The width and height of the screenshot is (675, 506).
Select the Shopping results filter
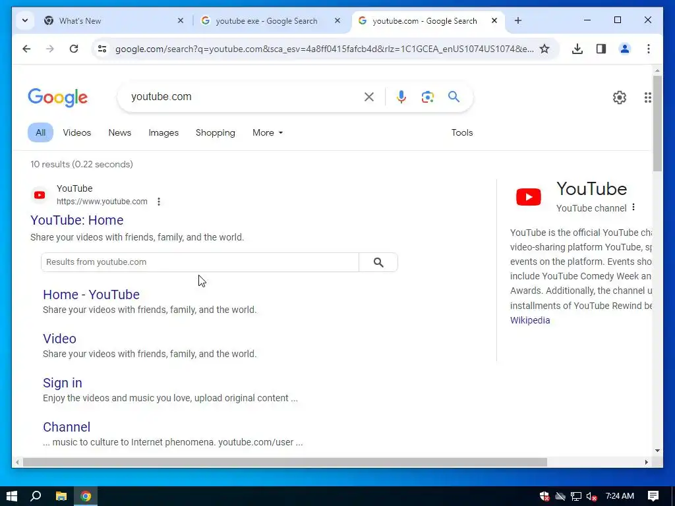[216, 132]
